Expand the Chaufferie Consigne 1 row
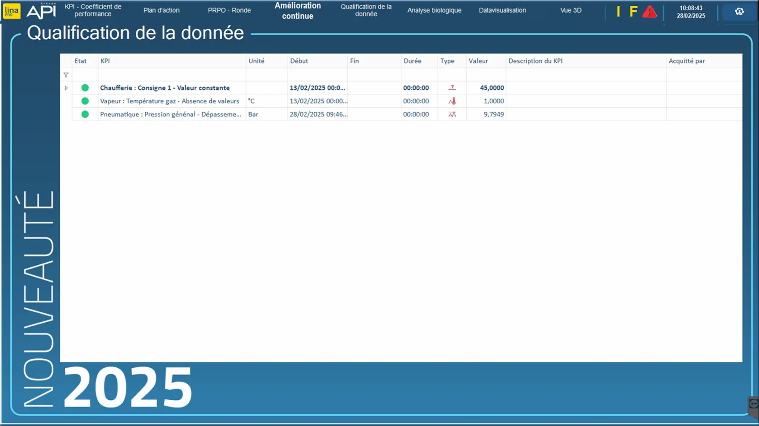Viewport: 759px width, 426px height. tap(66, 88)
